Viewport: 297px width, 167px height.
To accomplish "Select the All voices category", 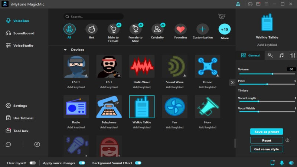I will point(69,32).
